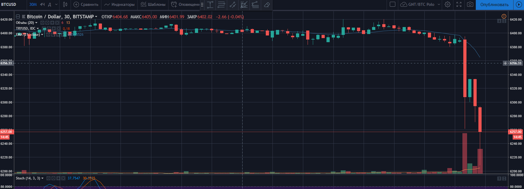Collapse the legend next to Bitcoin / Dollar
Image resolution: width=524 pixels, height=189 pixels.
pos(18,17)
